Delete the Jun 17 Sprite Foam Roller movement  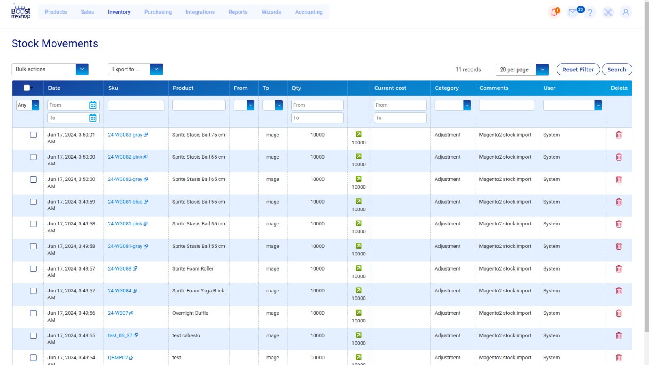pyautogui.click(x=619, y=268)
